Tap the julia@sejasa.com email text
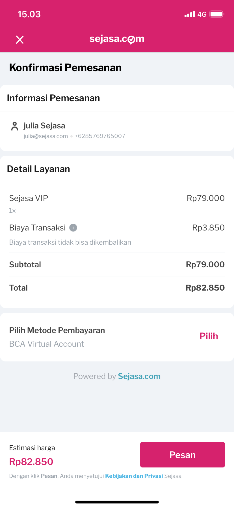 45,136
